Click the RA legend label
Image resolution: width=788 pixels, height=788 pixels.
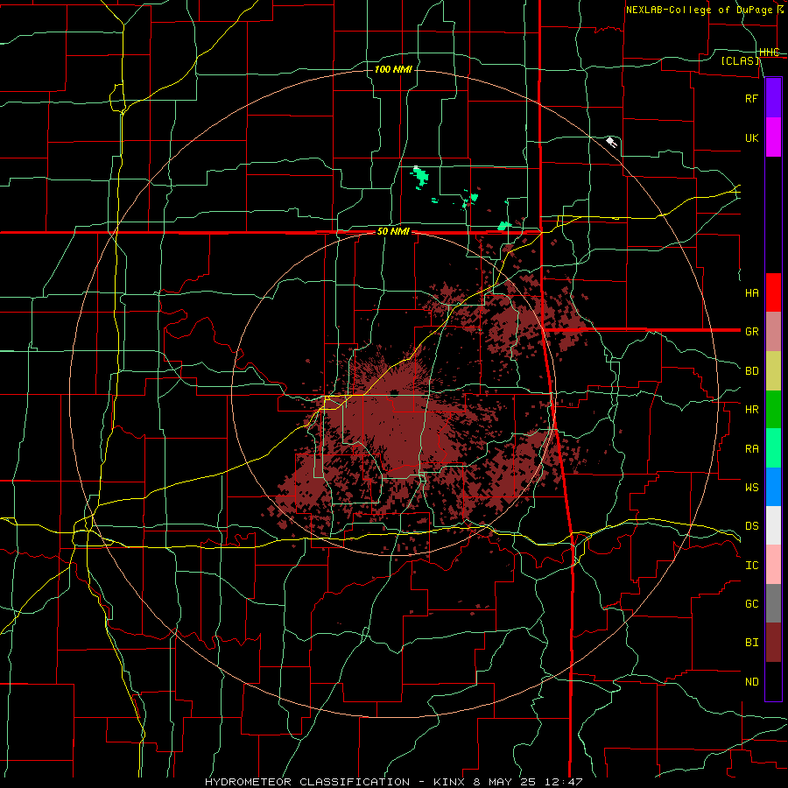(x=752, y=449)
